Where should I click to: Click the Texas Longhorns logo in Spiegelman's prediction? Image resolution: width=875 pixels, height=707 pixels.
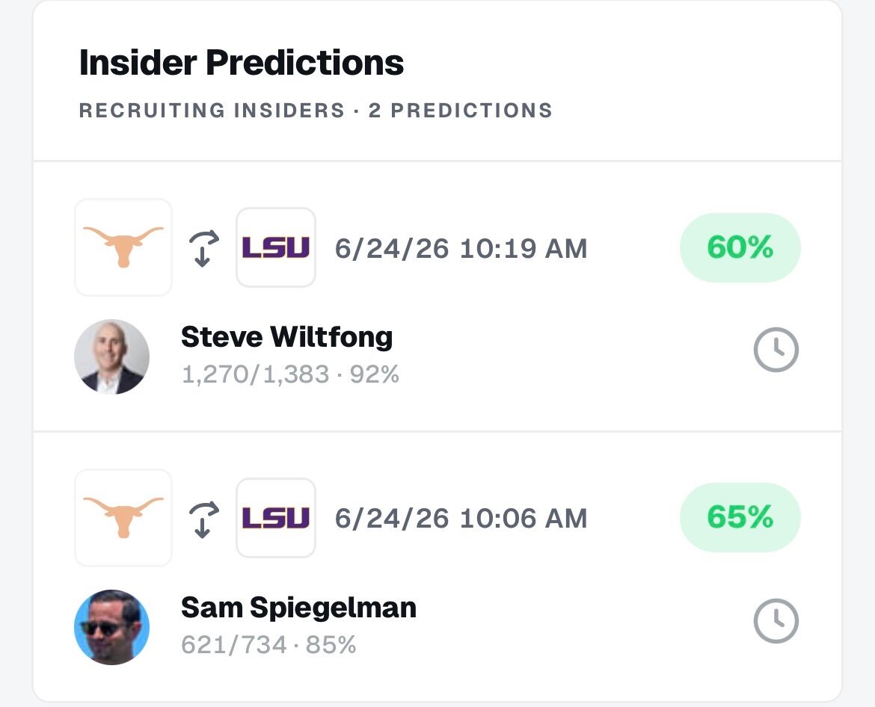(123, 518)
